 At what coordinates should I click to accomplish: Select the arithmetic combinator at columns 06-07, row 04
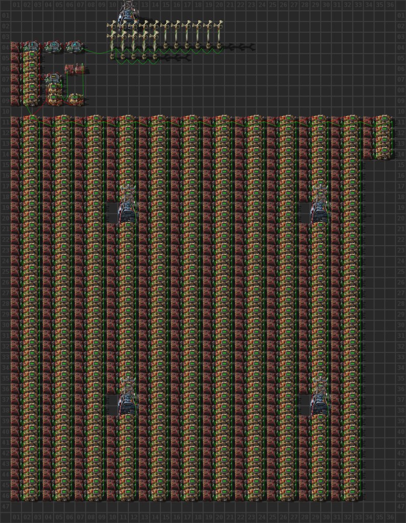click(x=75, y=47)
